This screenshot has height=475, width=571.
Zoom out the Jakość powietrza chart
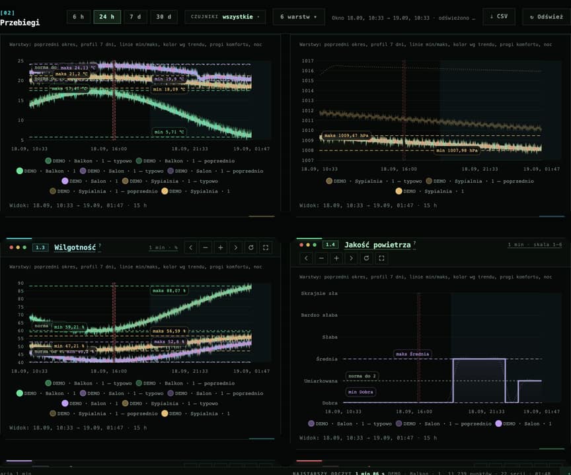[x=321, y=258]
